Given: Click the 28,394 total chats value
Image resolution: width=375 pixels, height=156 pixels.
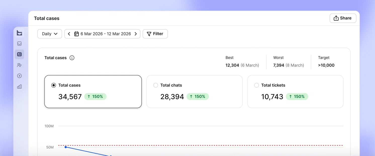Looking at the screenshot, I should click(x=172, y=97).
